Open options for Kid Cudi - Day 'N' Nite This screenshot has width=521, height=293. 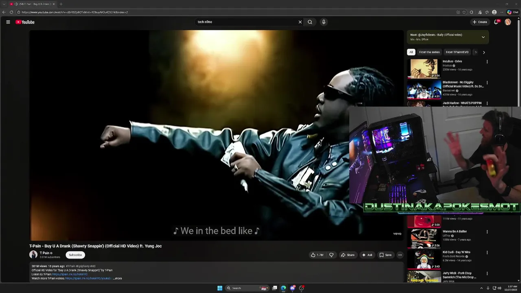[487, 252]
